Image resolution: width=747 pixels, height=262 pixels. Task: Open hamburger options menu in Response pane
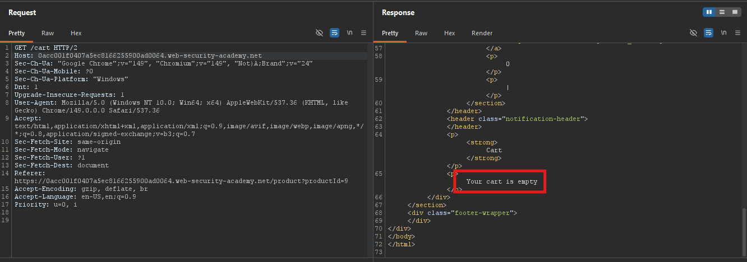point(737,33)
